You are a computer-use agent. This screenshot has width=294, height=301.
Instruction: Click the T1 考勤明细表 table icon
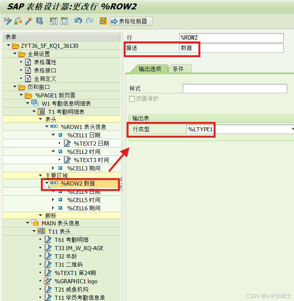[x=41, y=111]
